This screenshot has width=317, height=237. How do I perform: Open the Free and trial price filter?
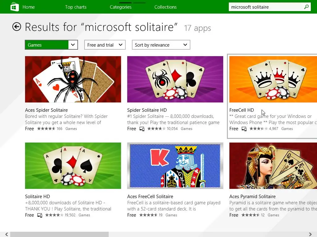pos(105,45)
